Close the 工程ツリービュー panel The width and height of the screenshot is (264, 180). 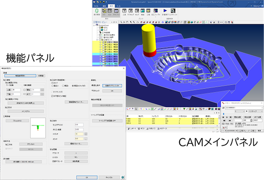tap(116, 22)
